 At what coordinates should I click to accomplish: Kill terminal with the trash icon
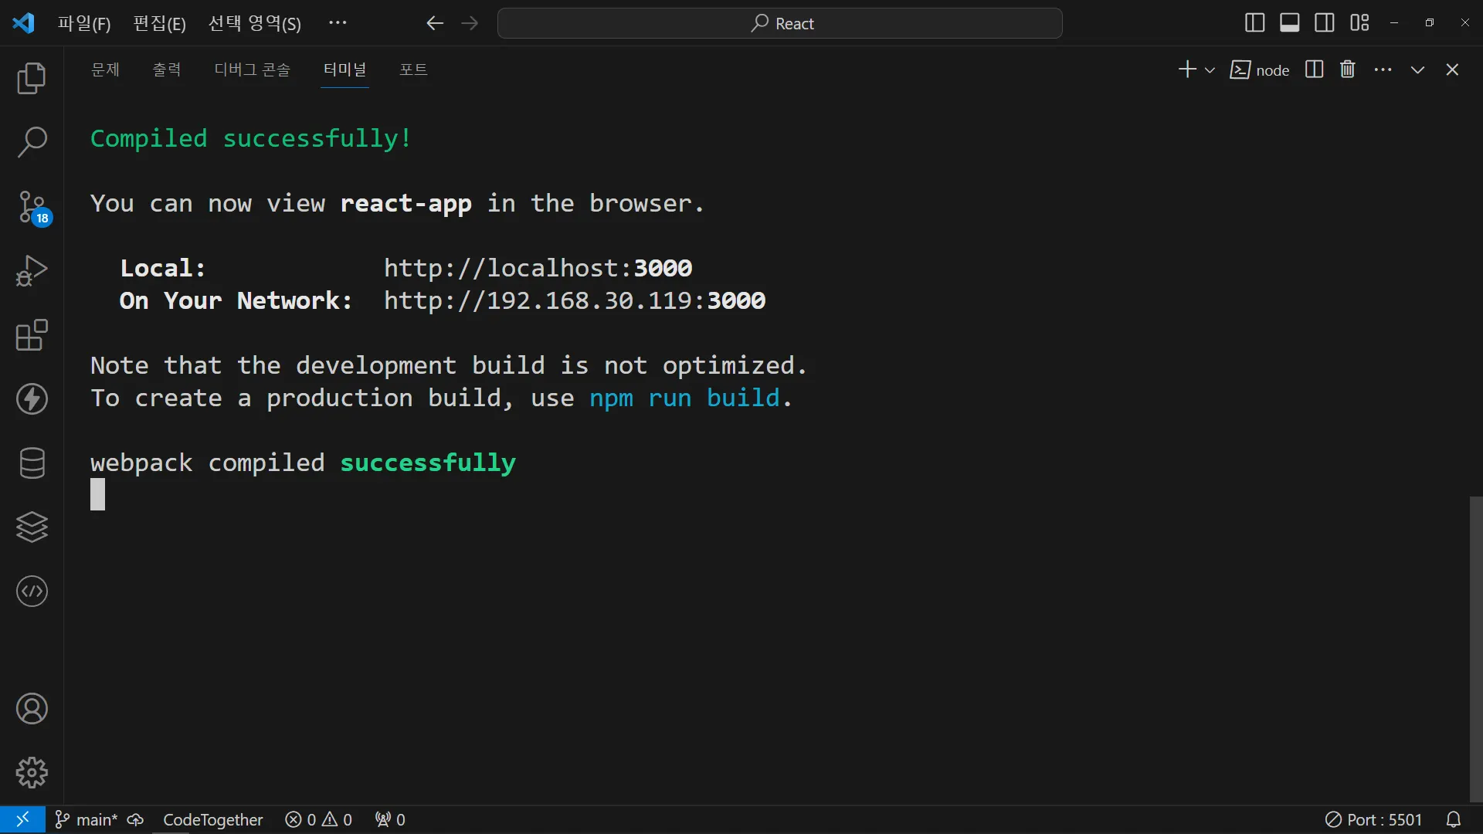pyautogui.click(x=1348, y=69)
